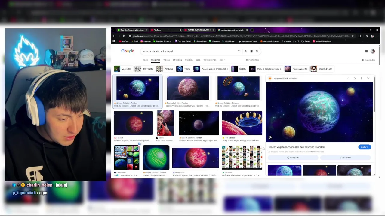This screenshot has height=216, width=385.
Task: Click the Más información link
Action: (317, 152)
